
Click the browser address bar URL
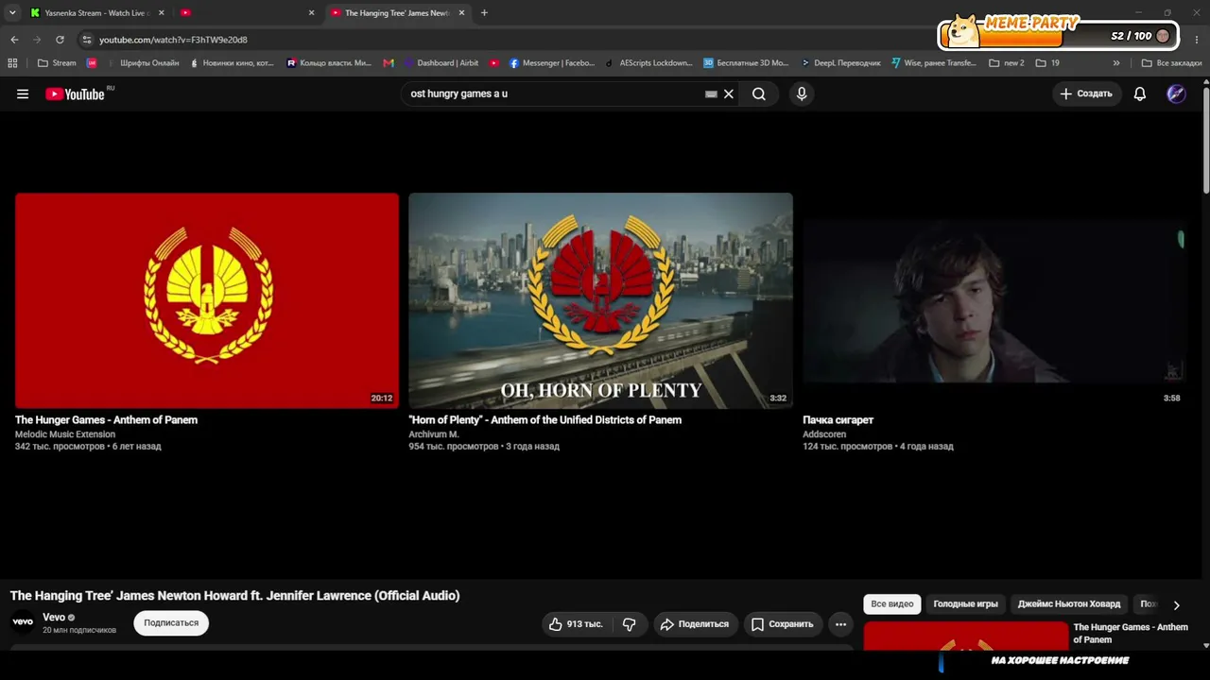173,40
